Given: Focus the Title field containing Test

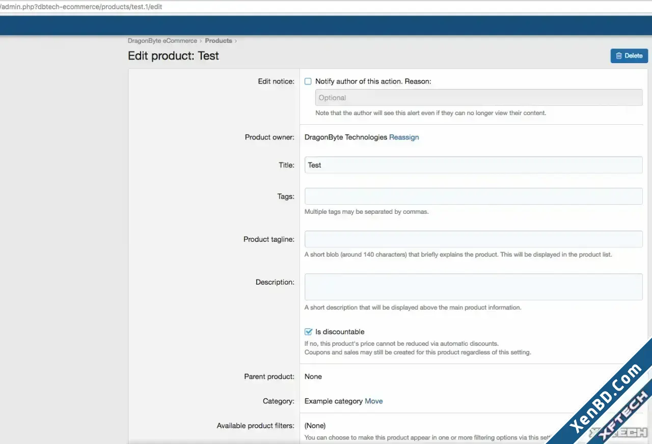Looking at the screenshot, I should (473, 165).
